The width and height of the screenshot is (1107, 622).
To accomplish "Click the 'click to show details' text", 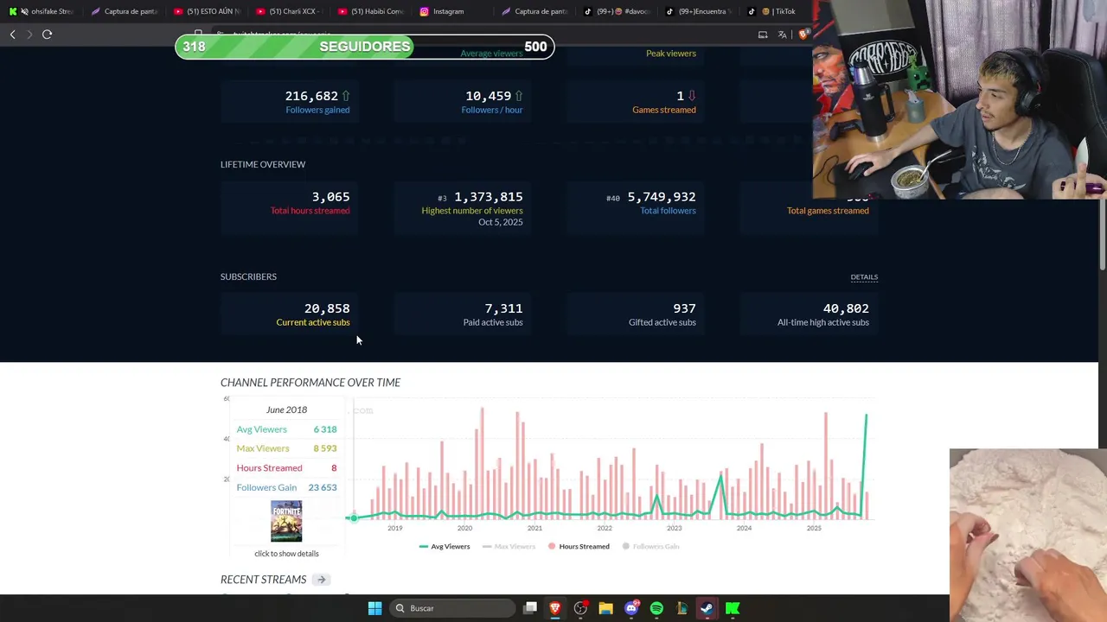I will click(286, 554).
